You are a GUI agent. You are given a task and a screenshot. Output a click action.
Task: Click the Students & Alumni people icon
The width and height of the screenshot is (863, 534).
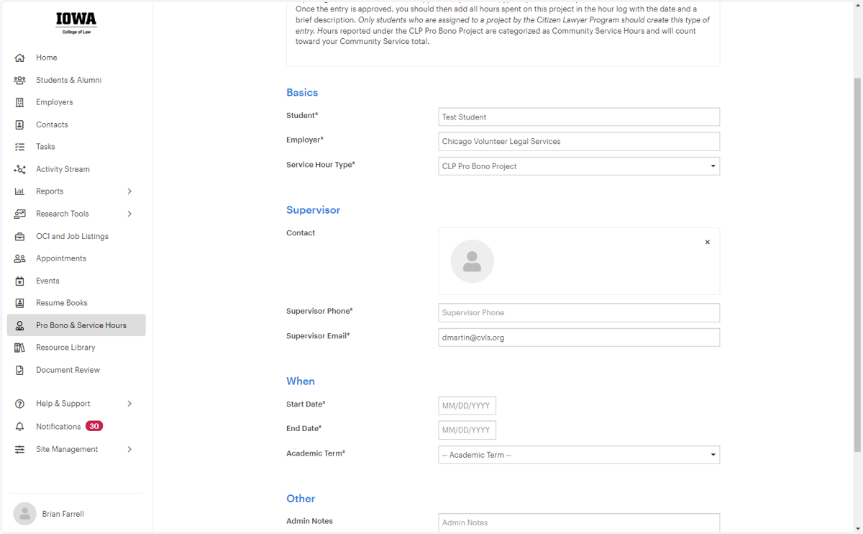point(19,80)
